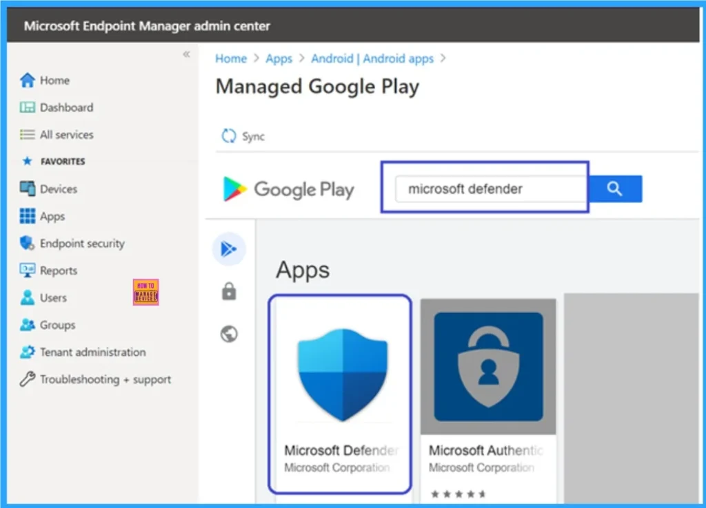
Task: Open Dashboard from the sidebar
Action: pyautogui.click(x=67, y=107)
